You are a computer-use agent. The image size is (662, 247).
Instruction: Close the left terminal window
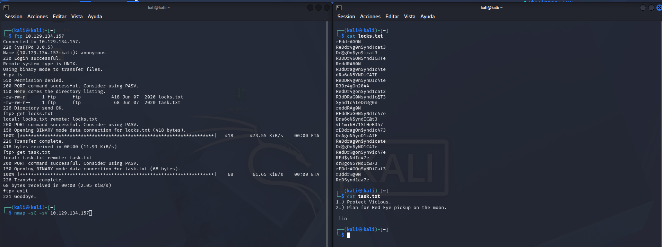tap(327, 8)
